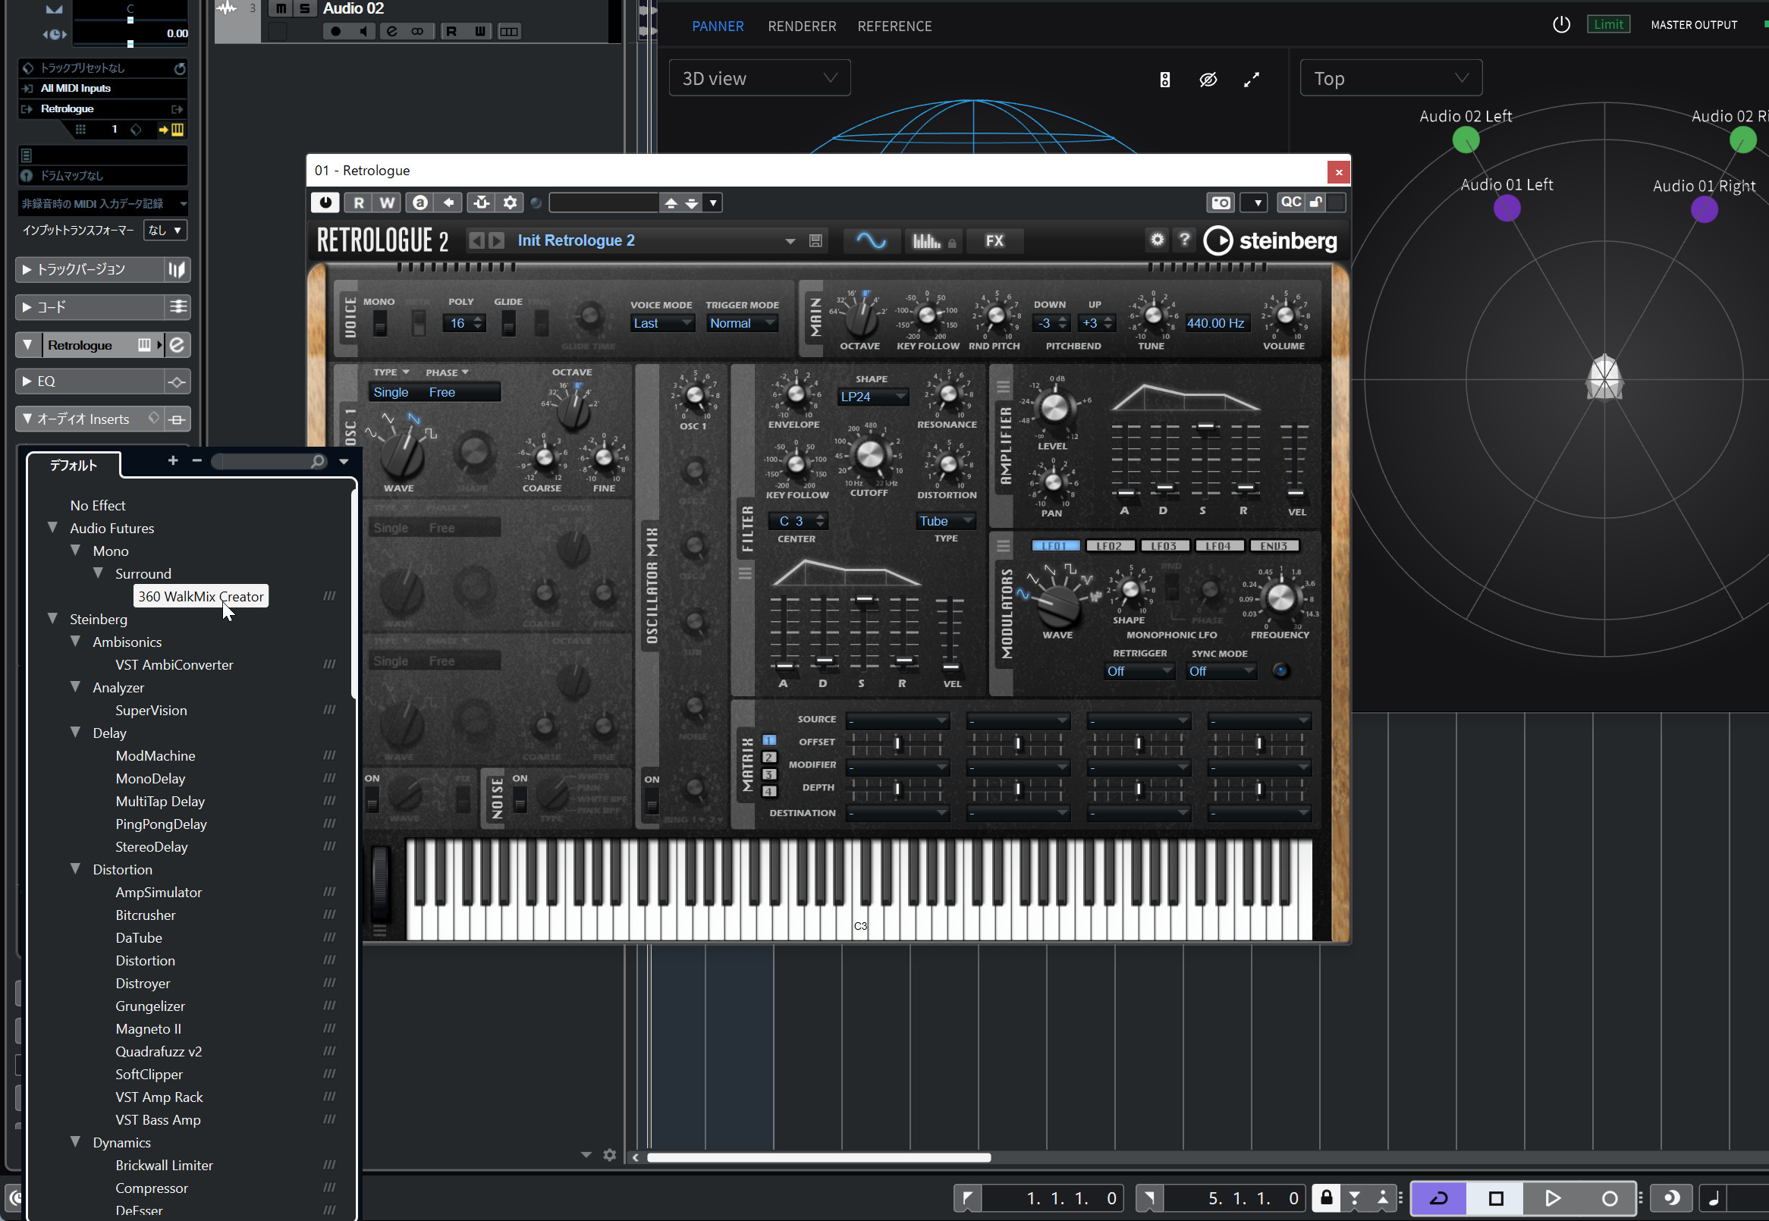Toggle the punch points lock icon in the transport
The image size is (1769, 1221).
pyautogui.click(x=1326, y=1197)
